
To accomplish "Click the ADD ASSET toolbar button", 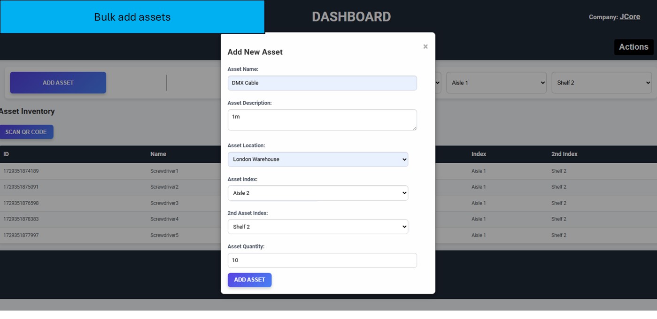I will point(58,83).
